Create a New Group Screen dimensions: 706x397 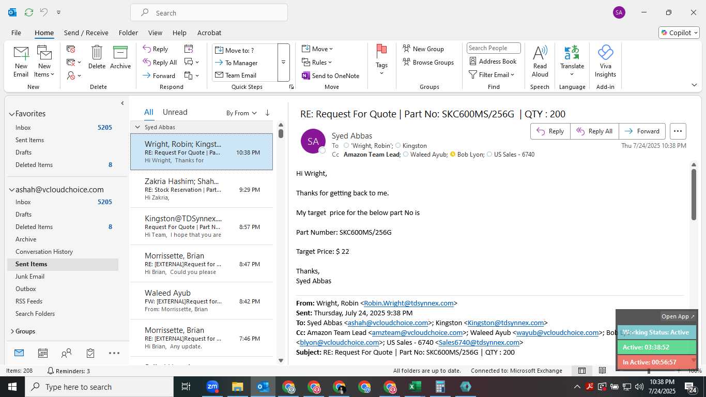tap(423, 49)
